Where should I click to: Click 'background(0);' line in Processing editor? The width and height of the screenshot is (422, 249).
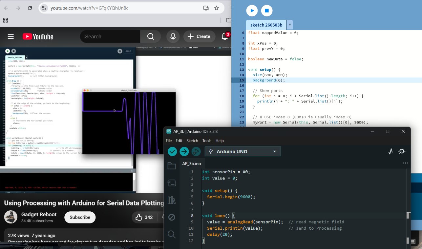click(269, 80)
